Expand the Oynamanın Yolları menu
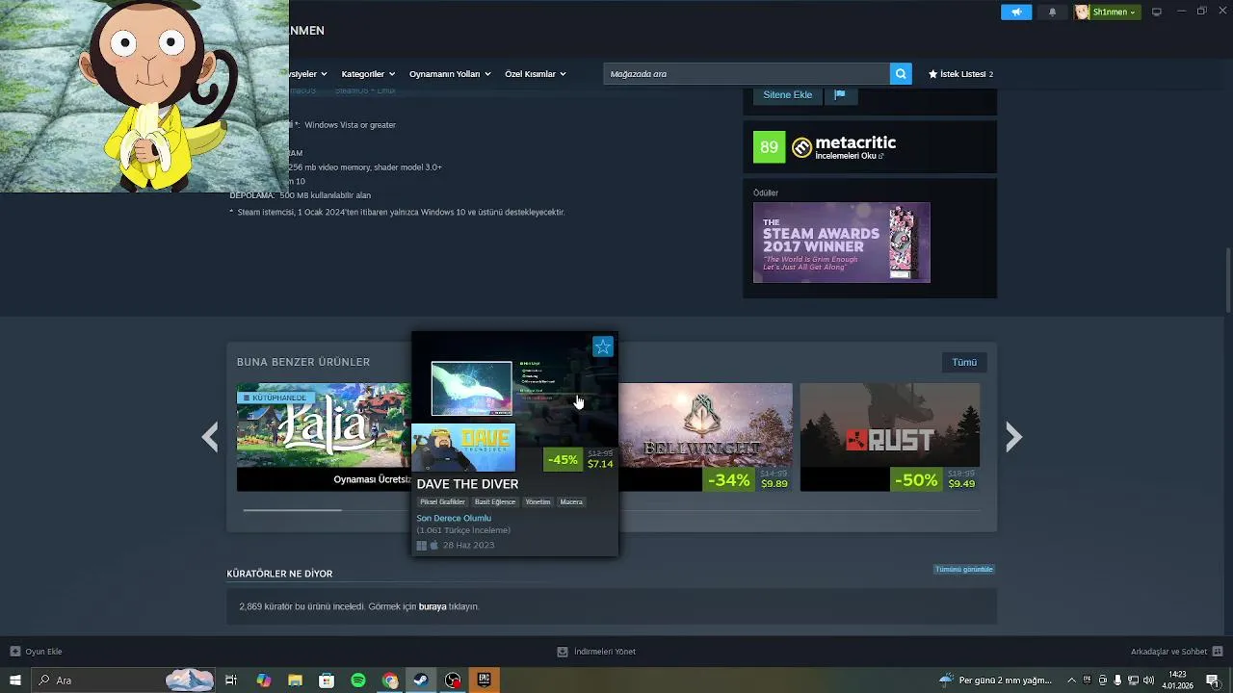1233x693 pixels. coord(450,74)
